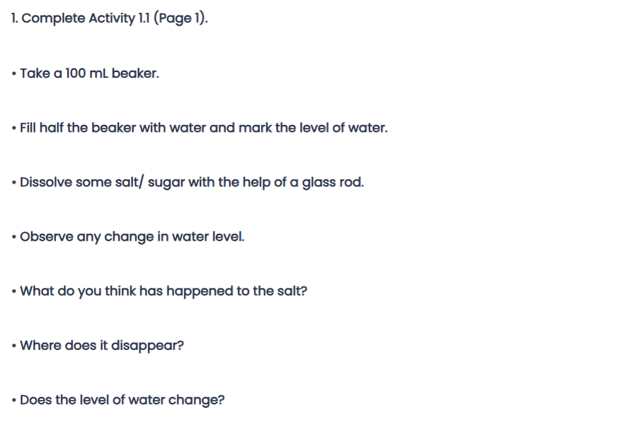Click the question 'What do you think has happened'
Screen dimensions: 640x425
[x=127, y=291]
